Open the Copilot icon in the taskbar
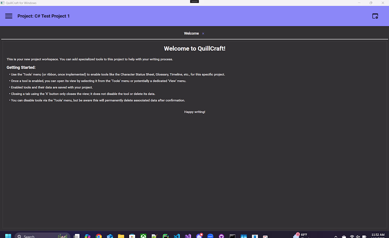The width and height of the screenshot is (389, 238). click(88, 236)
